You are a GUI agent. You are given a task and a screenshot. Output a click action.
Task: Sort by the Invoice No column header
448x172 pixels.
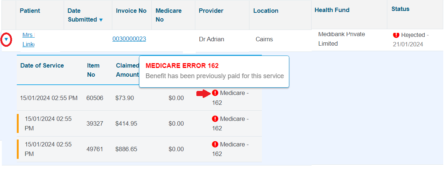coord(131,11)
